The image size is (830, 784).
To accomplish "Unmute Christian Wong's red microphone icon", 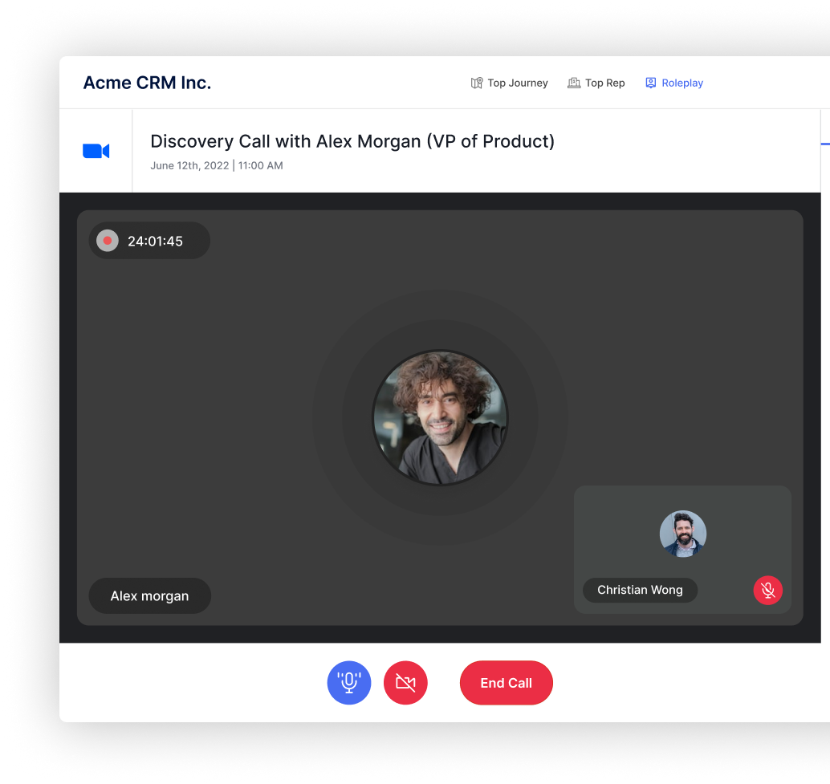I will point(767,590).
